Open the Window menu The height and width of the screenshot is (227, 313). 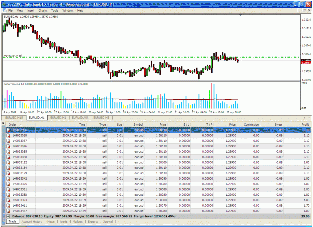pos(68,11)
